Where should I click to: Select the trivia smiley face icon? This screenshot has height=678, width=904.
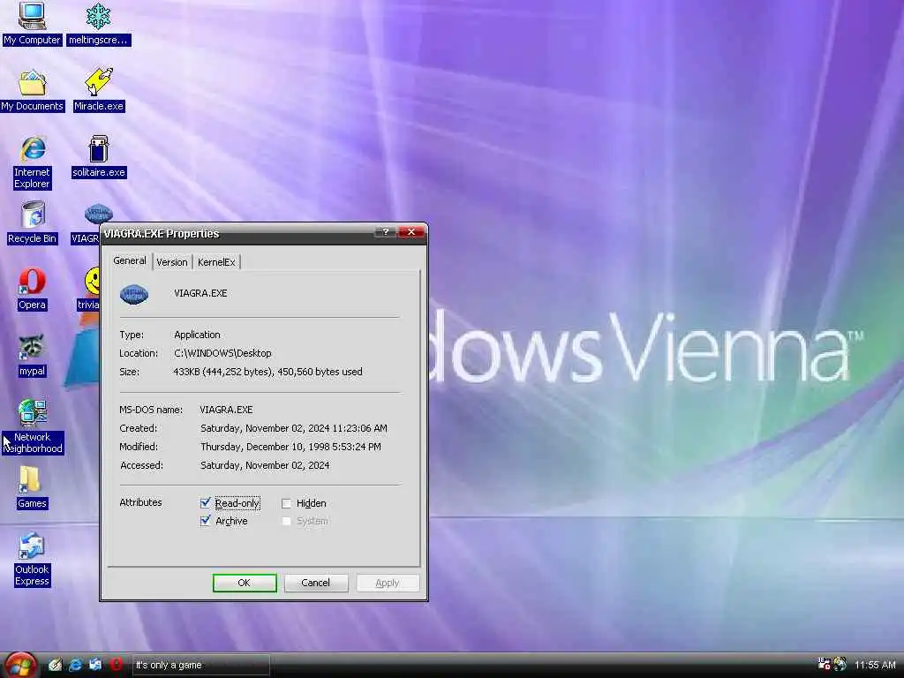tap(92, 282)
